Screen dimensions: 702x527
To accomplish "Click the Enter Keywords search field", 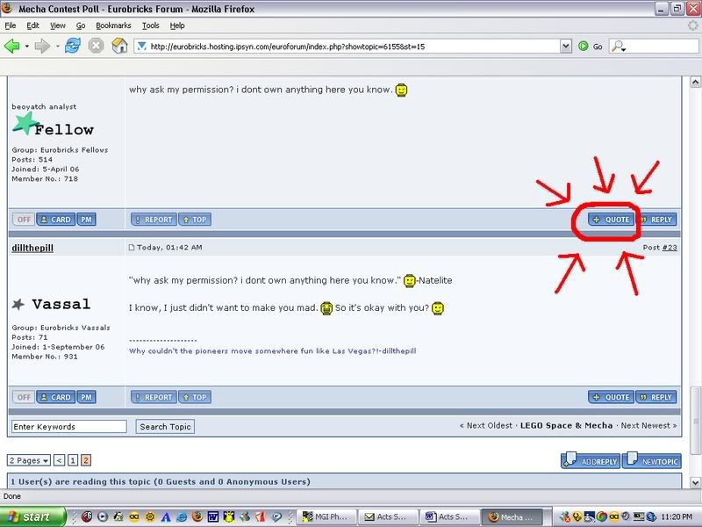I will pyautogui.click(x=68, y=427).
